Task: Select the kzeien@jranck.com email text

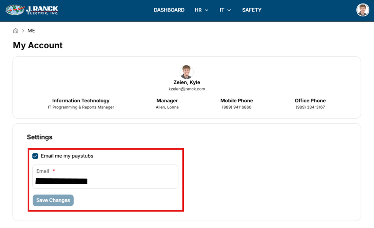Action: click(x=186, y=89)
